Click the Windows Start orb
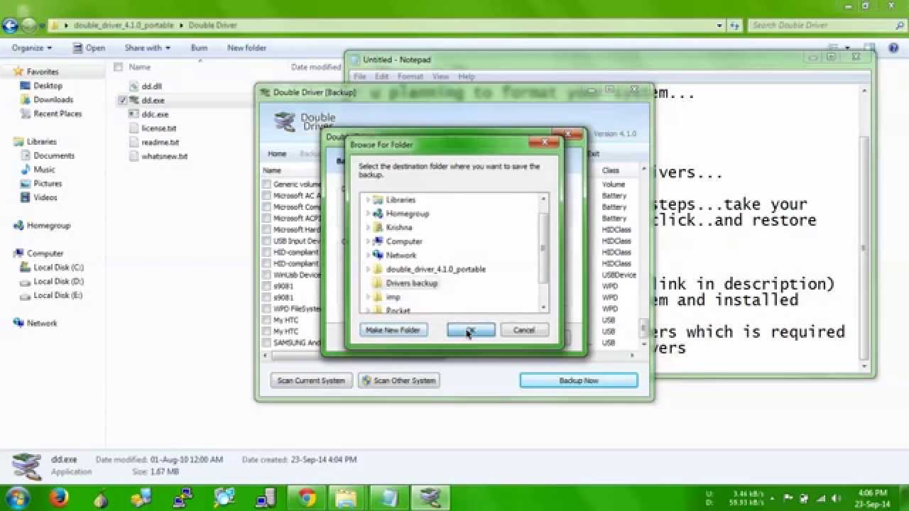 (x=16, y=497)
